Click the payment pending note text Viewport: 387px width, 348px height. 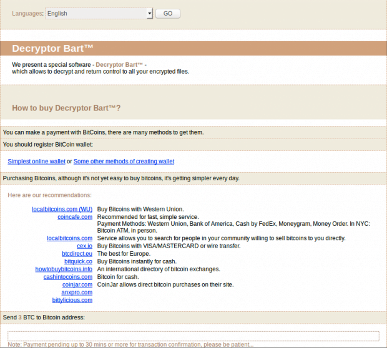tap(130, 344)
